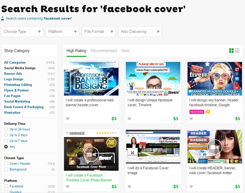Click heart icon on Unique facebook cover gig
Screen dimensions: 245x193
coord(129,119)
